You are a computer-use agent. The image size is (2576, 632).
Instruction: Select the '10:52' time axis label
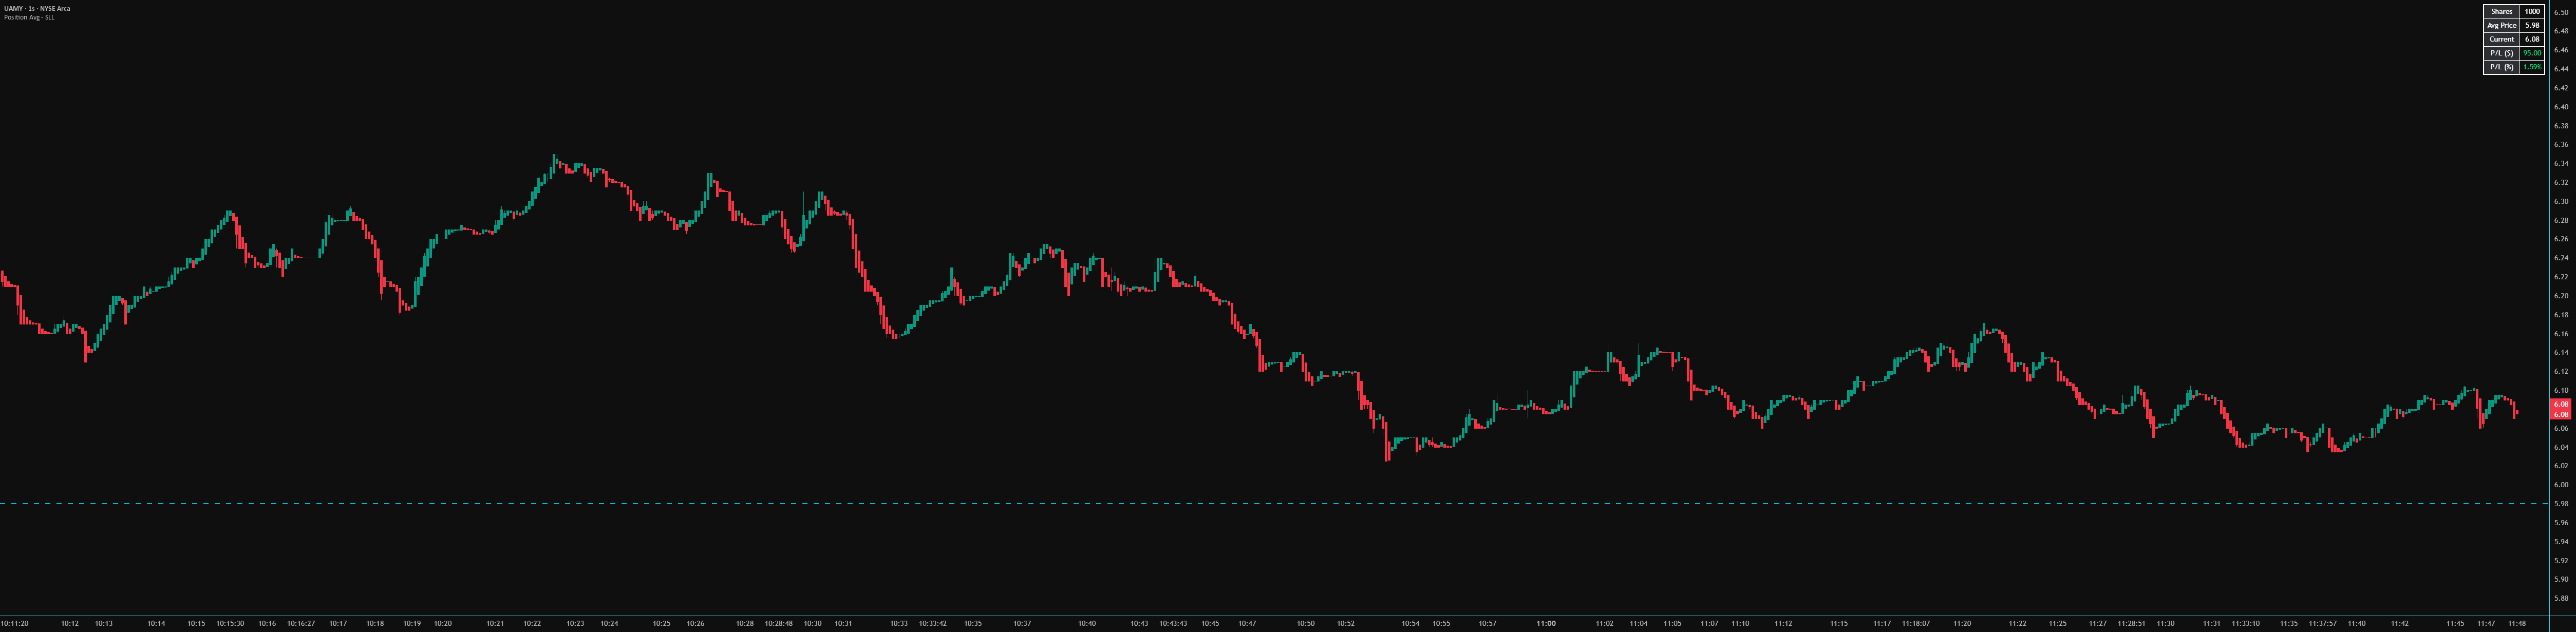point(1346,623)
